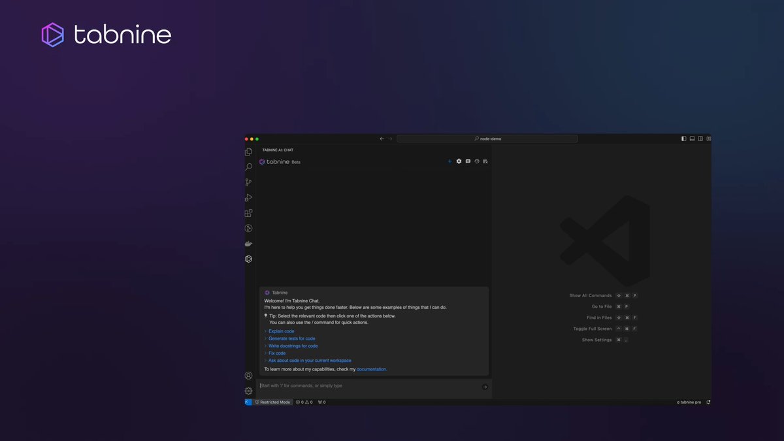Expand the Fix code chevron

click(265, 353)
